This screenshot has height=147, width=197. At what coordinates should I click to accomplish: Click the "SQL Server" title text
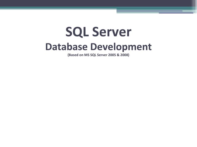(x=98, y=32)
